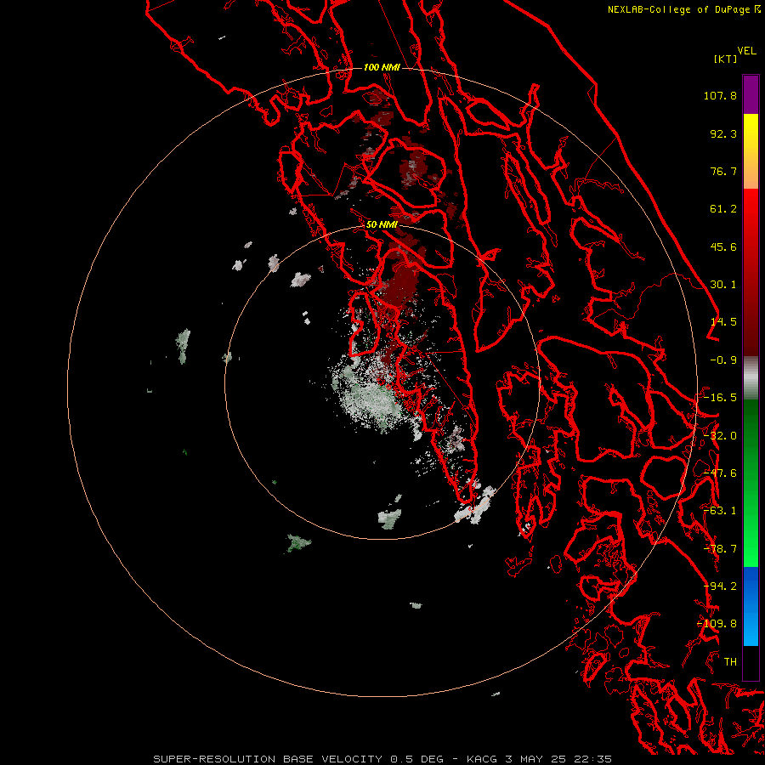
Task: Click the 100 NMI range ring label
Action: [382, 67]
